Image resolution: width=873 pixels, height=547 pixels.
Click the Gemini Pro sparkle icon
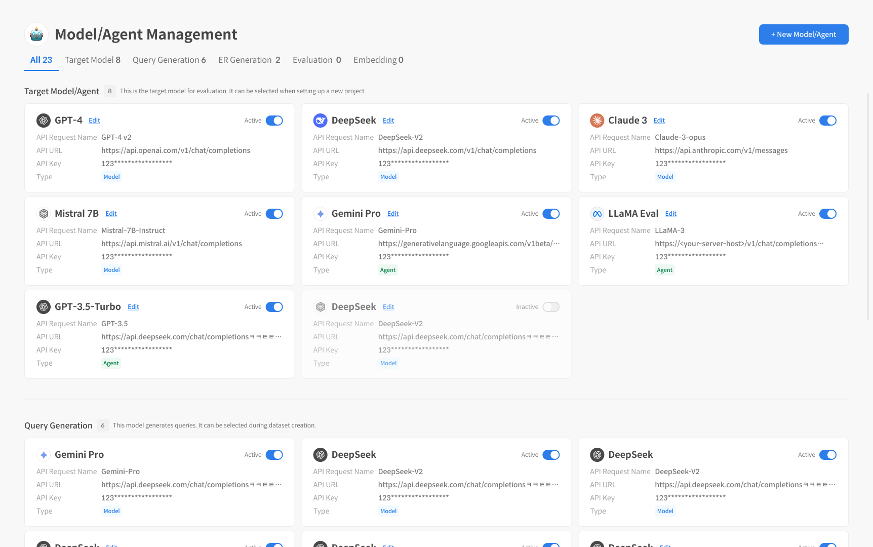320,214
